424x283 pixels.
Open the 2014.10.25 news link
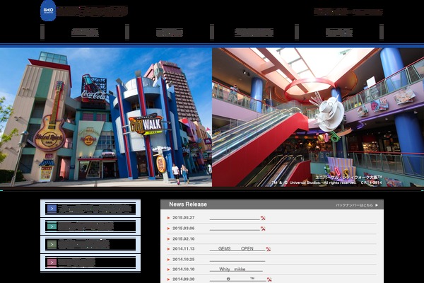(237, 260)
